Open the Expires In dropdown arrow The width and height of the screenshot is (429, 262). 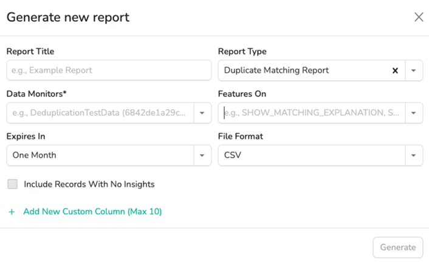[202, 155]
